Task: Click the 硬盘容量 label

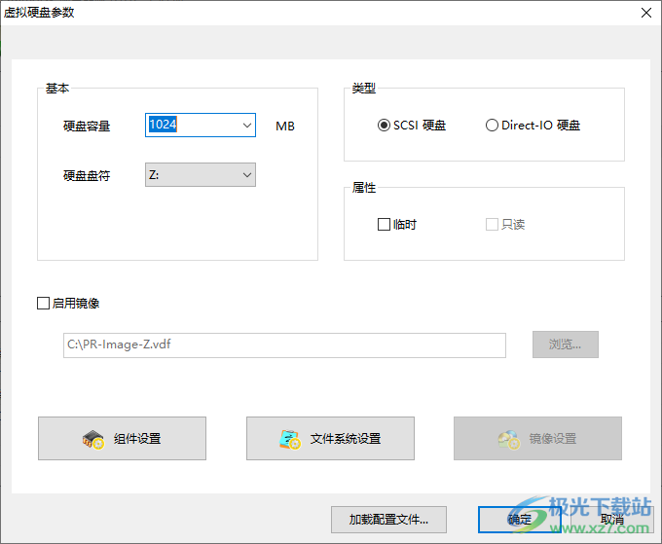Action: (x=87, y=127)
